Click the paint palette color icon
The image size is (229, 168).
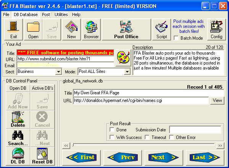point(123,58)
